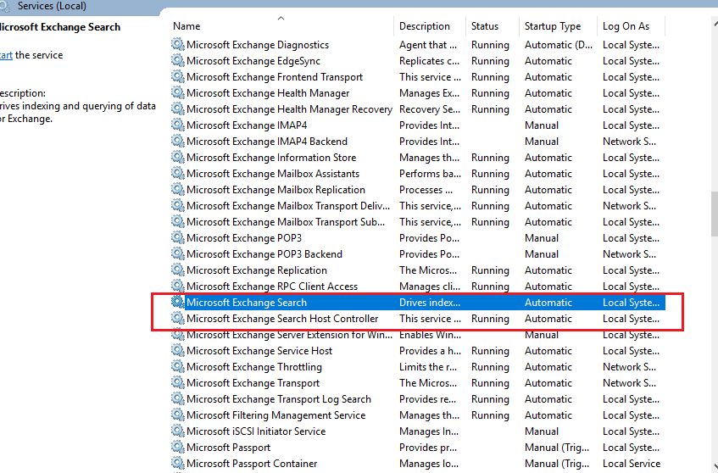Click the gear icon for Exchange Search Host Controller
Image resolution: width=718 pixels, height=473 pixels.
click(x=178, y=318)
